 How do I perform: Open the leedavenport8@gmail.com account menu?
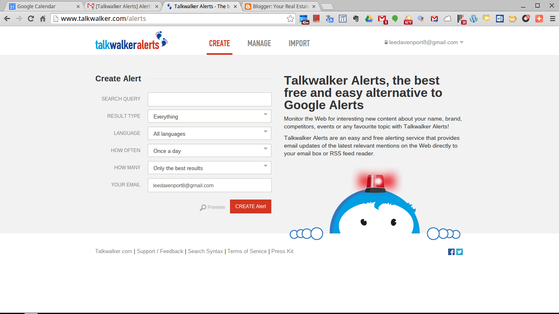point(424,43)
